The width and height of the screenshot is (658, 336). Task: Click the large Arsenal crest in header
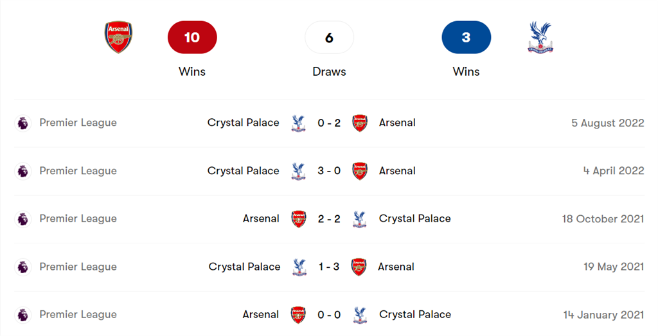(x=118, y=37)
